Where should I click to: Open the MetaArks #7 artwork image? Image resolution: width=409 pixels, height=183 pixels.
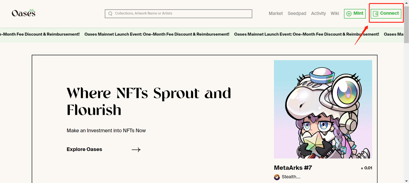(323, 109)
